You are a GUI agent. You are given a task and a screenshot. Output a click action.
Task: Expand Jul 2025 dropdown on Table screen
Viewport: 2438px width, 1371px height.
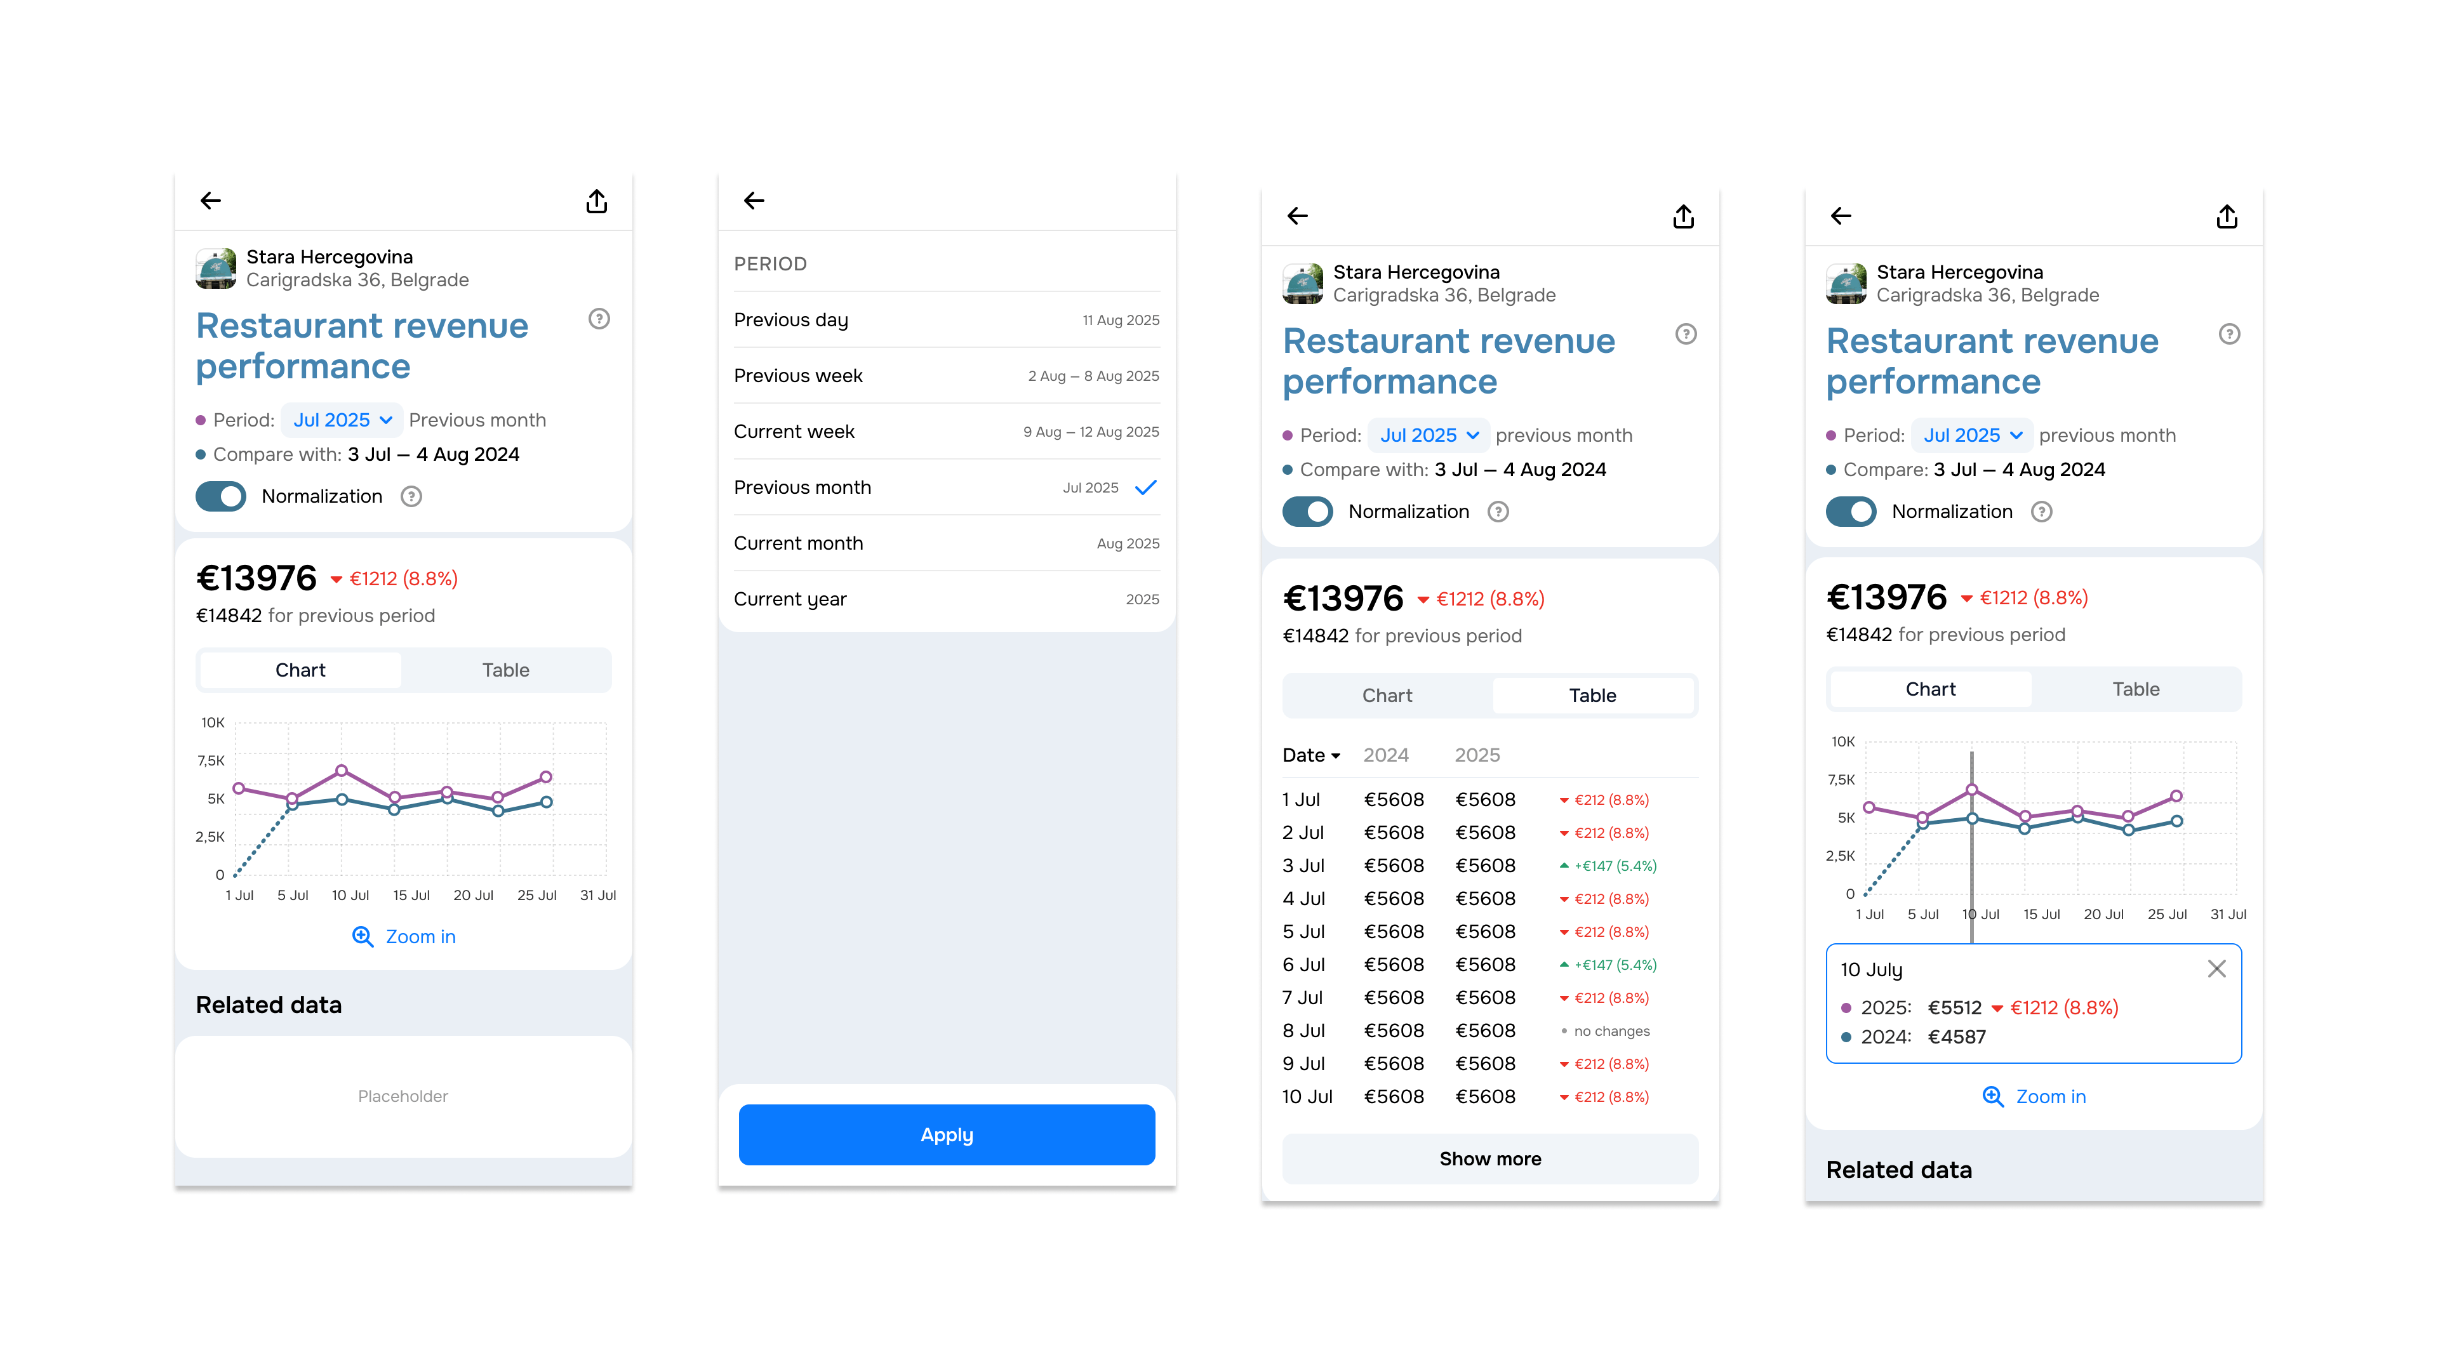point(1428,435)
